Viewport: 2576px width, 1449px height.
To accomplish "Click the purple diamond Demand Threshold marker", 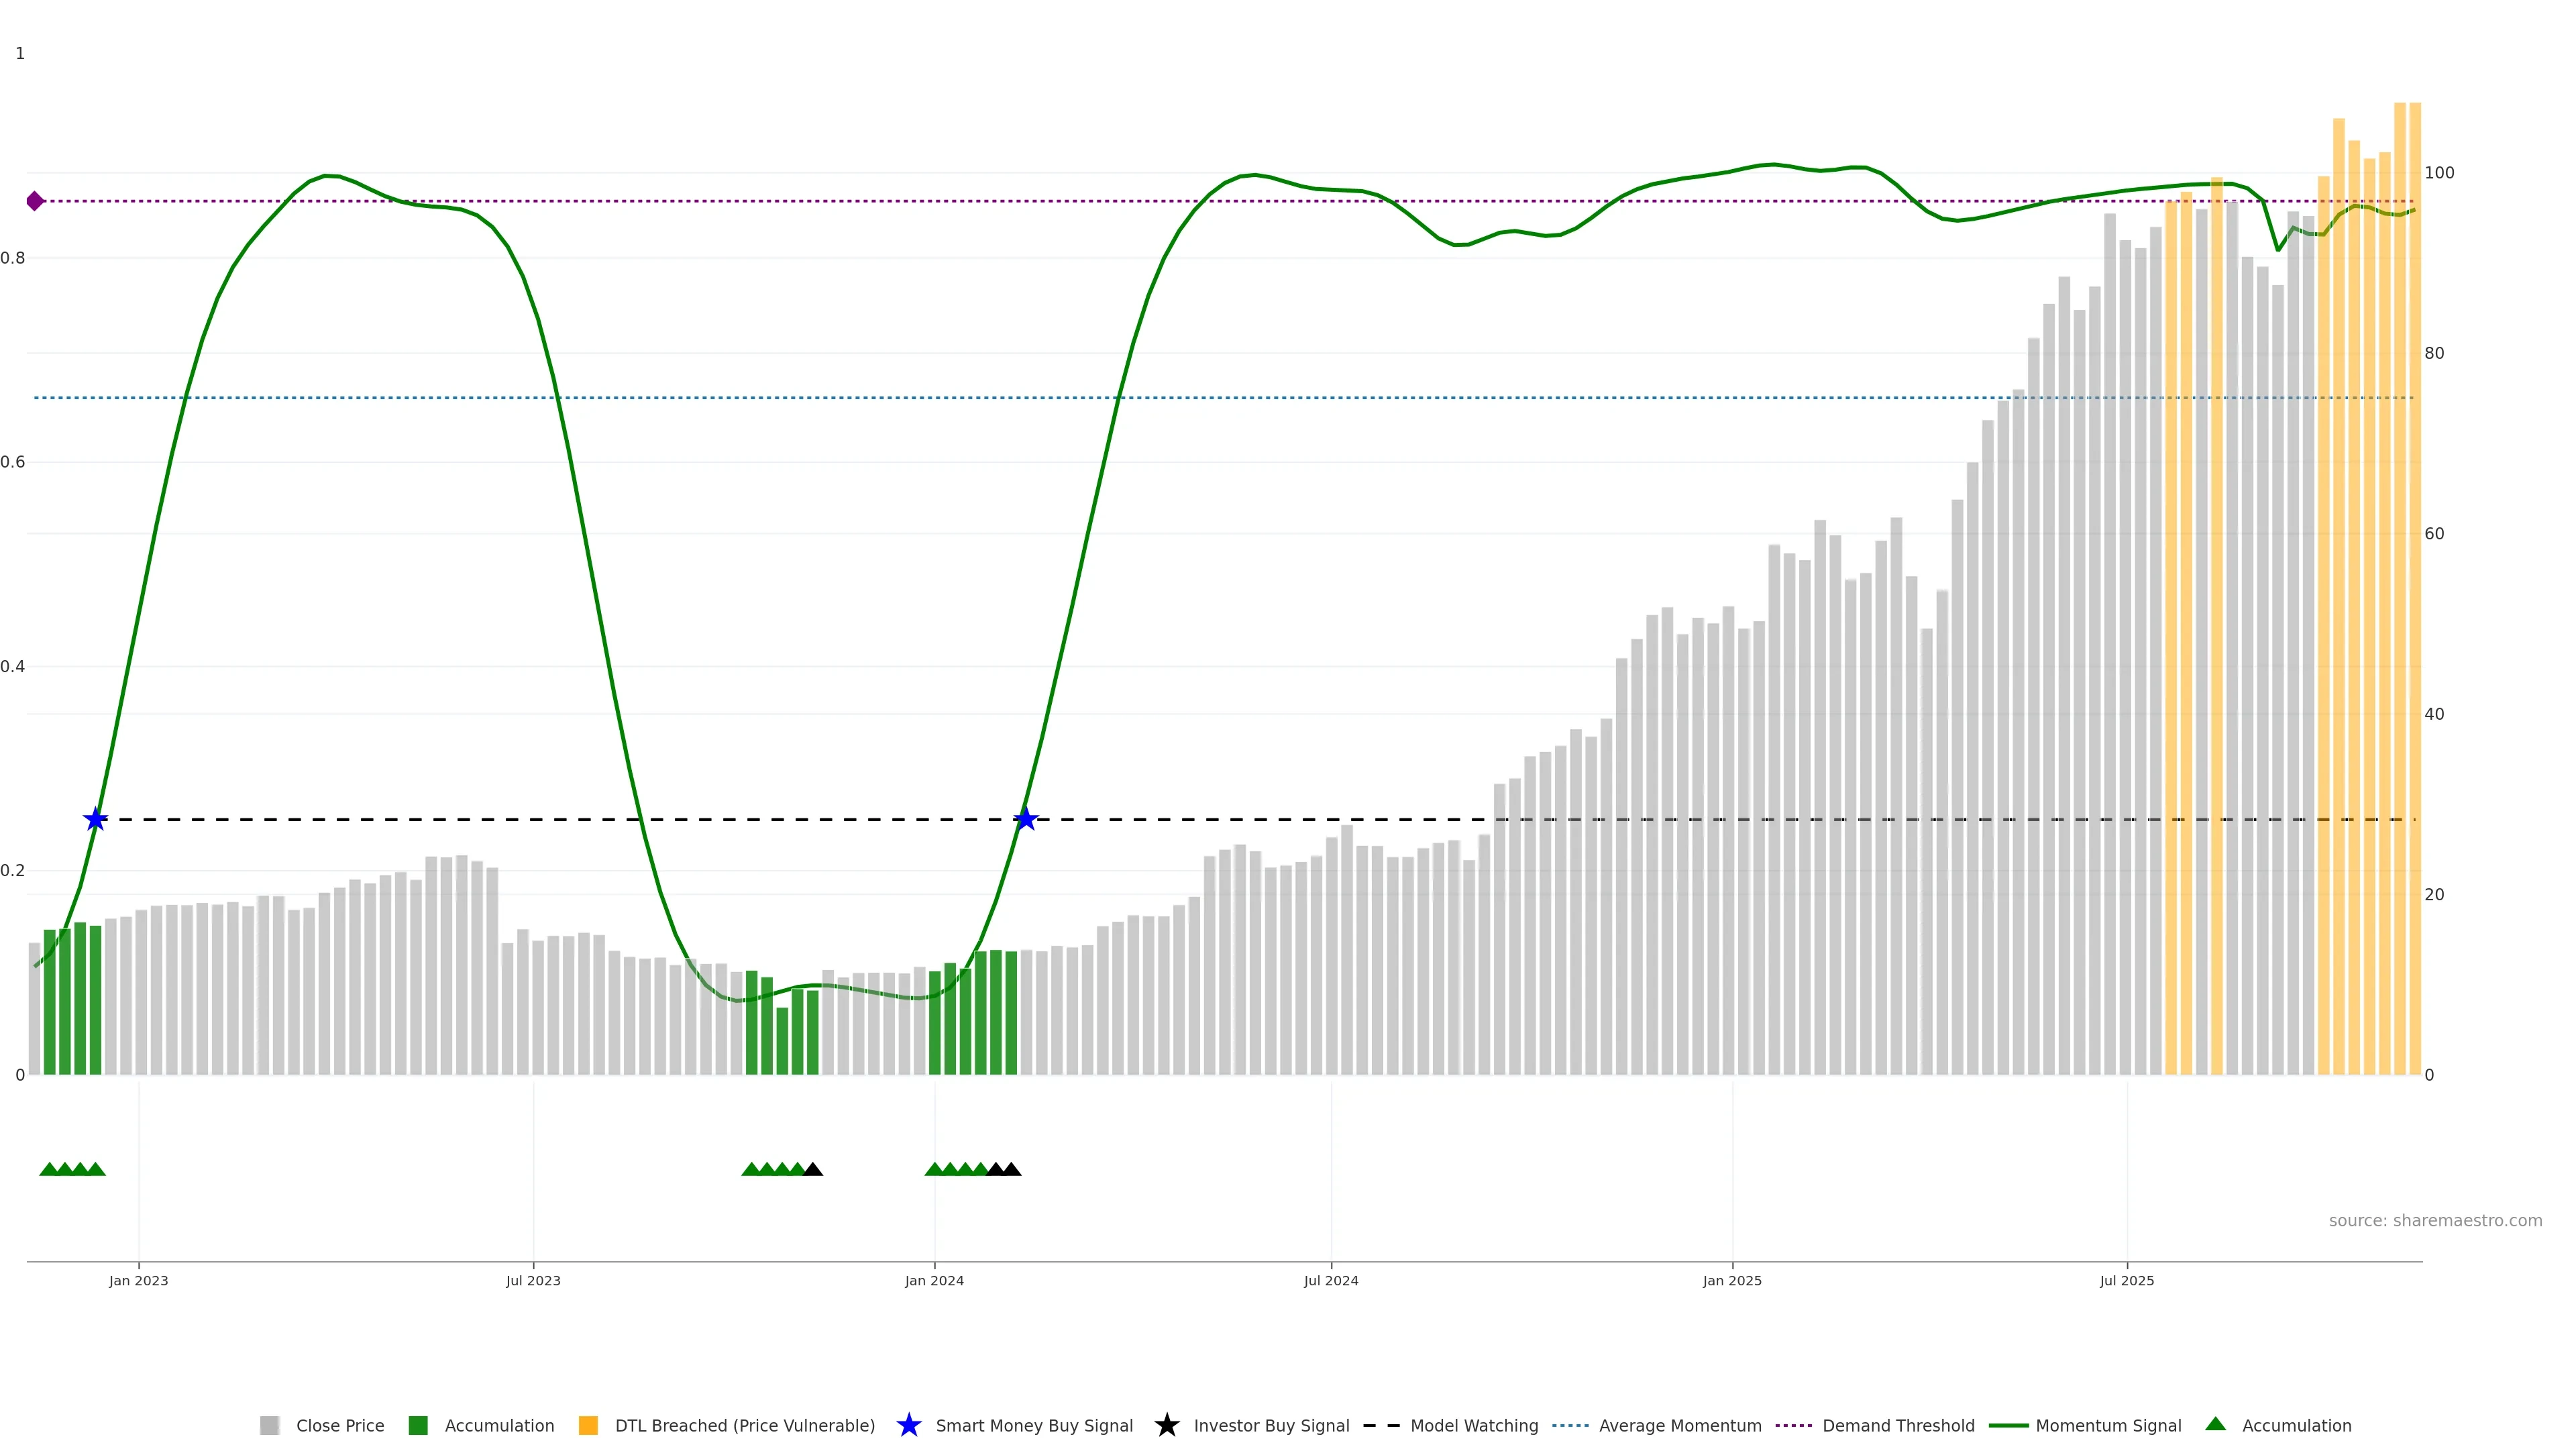I will tap(35, 201).
